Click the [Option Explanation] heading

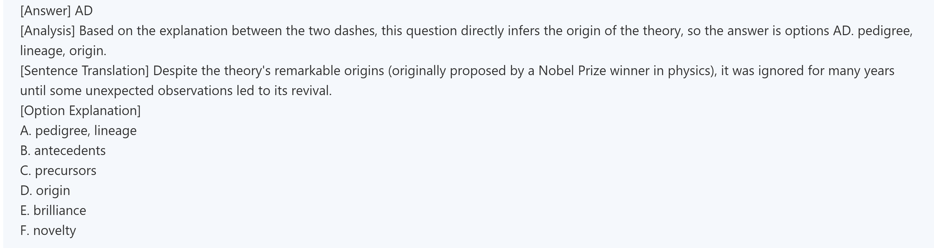click(80, 110)
